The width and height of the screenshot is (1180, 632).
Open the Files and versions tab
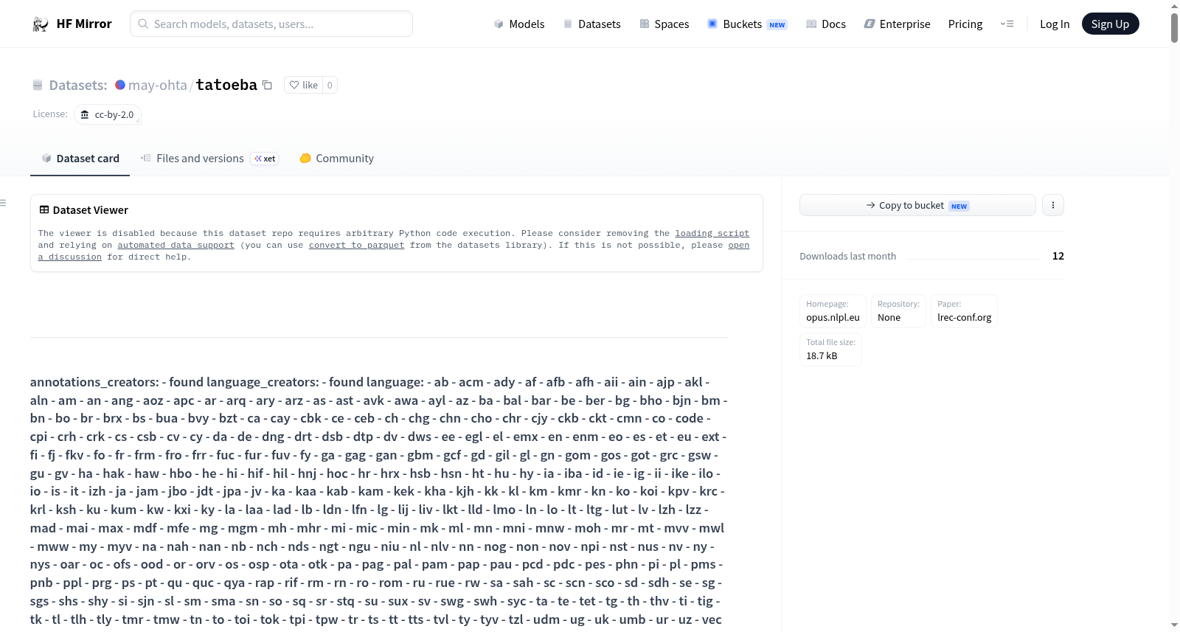tap(209, 159)
